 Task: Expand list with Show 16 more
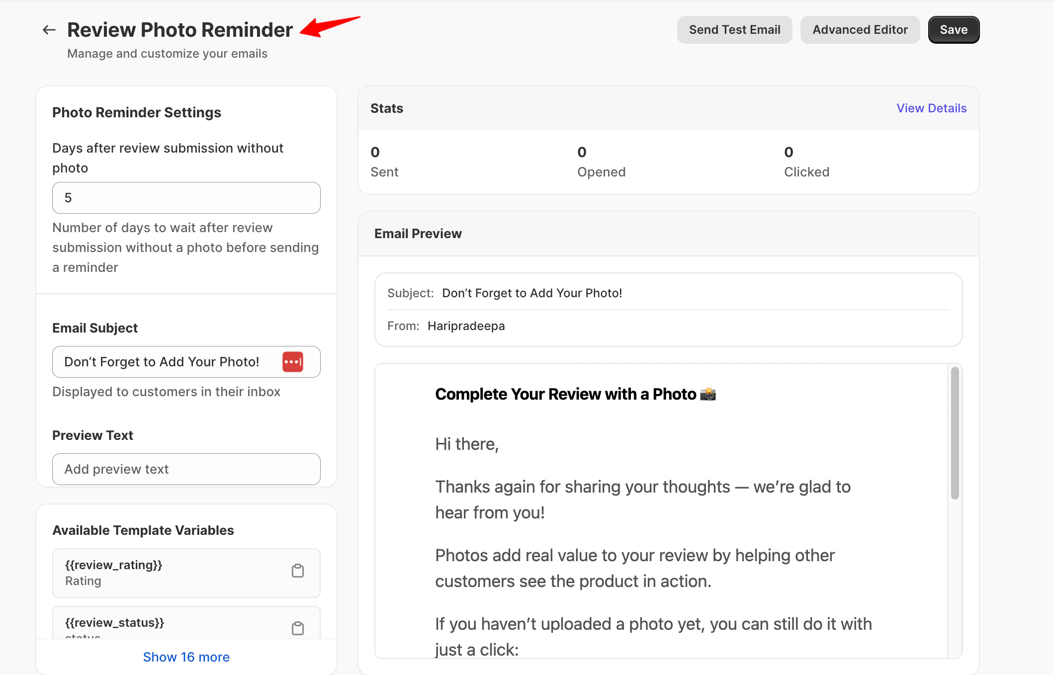click(x=186, y=657)
